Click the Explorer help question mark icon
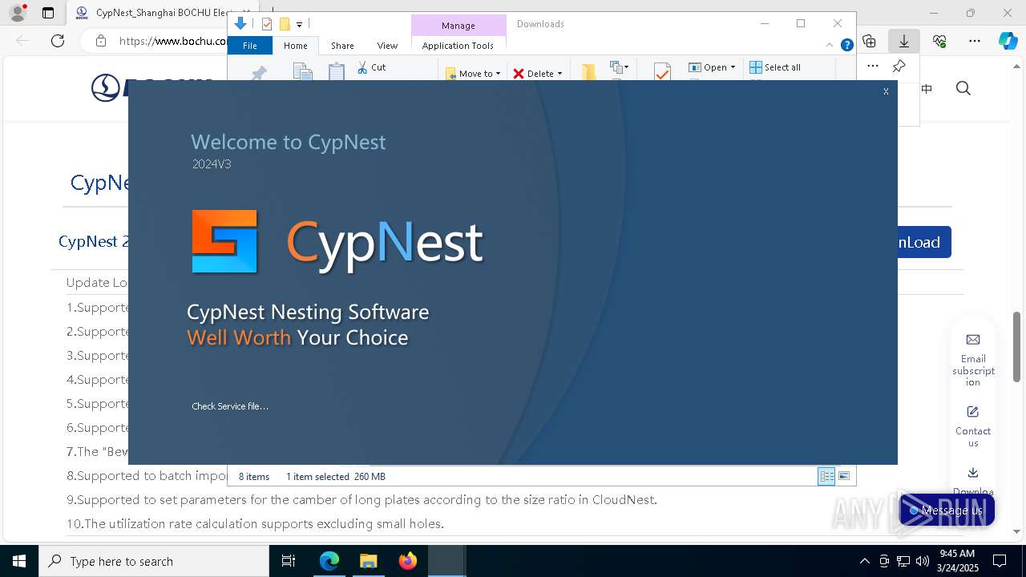Image resolution: width=1026 pixels, height=577 pixels. [846, 46]
